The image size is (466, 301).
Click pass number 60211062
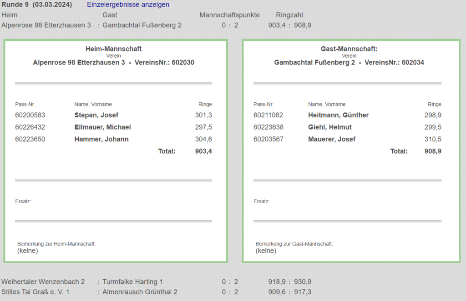(x=268, y=115)
